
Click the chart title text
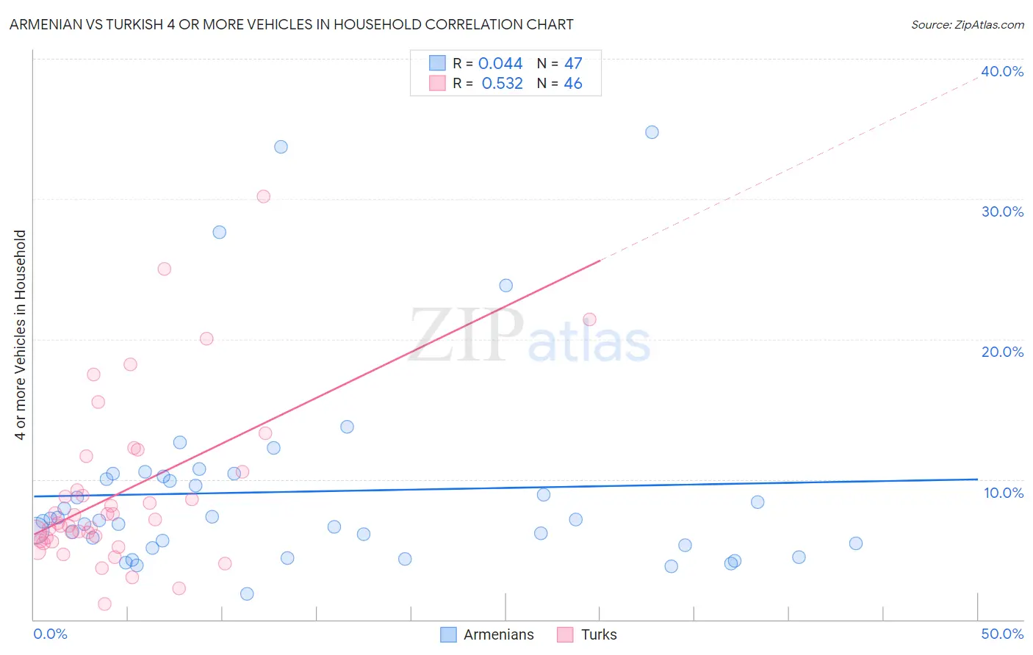tap(292, 24)
